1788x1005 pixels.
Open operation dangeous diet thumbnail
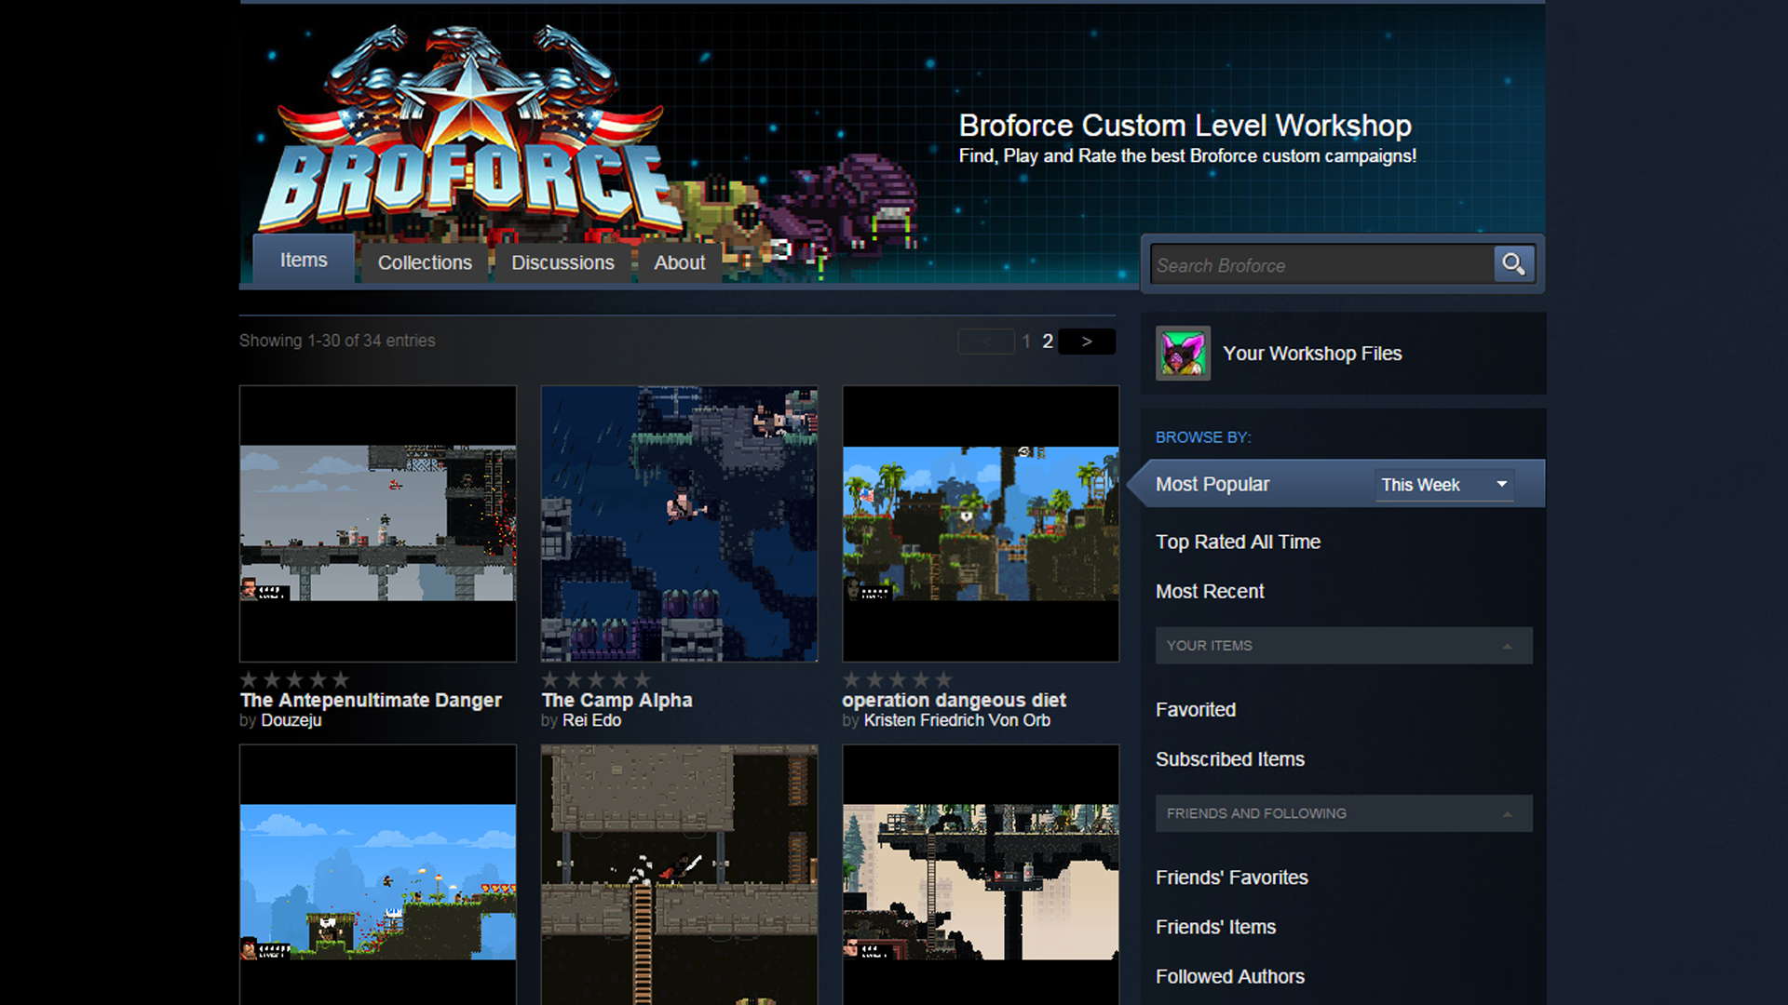click(981, 524)
